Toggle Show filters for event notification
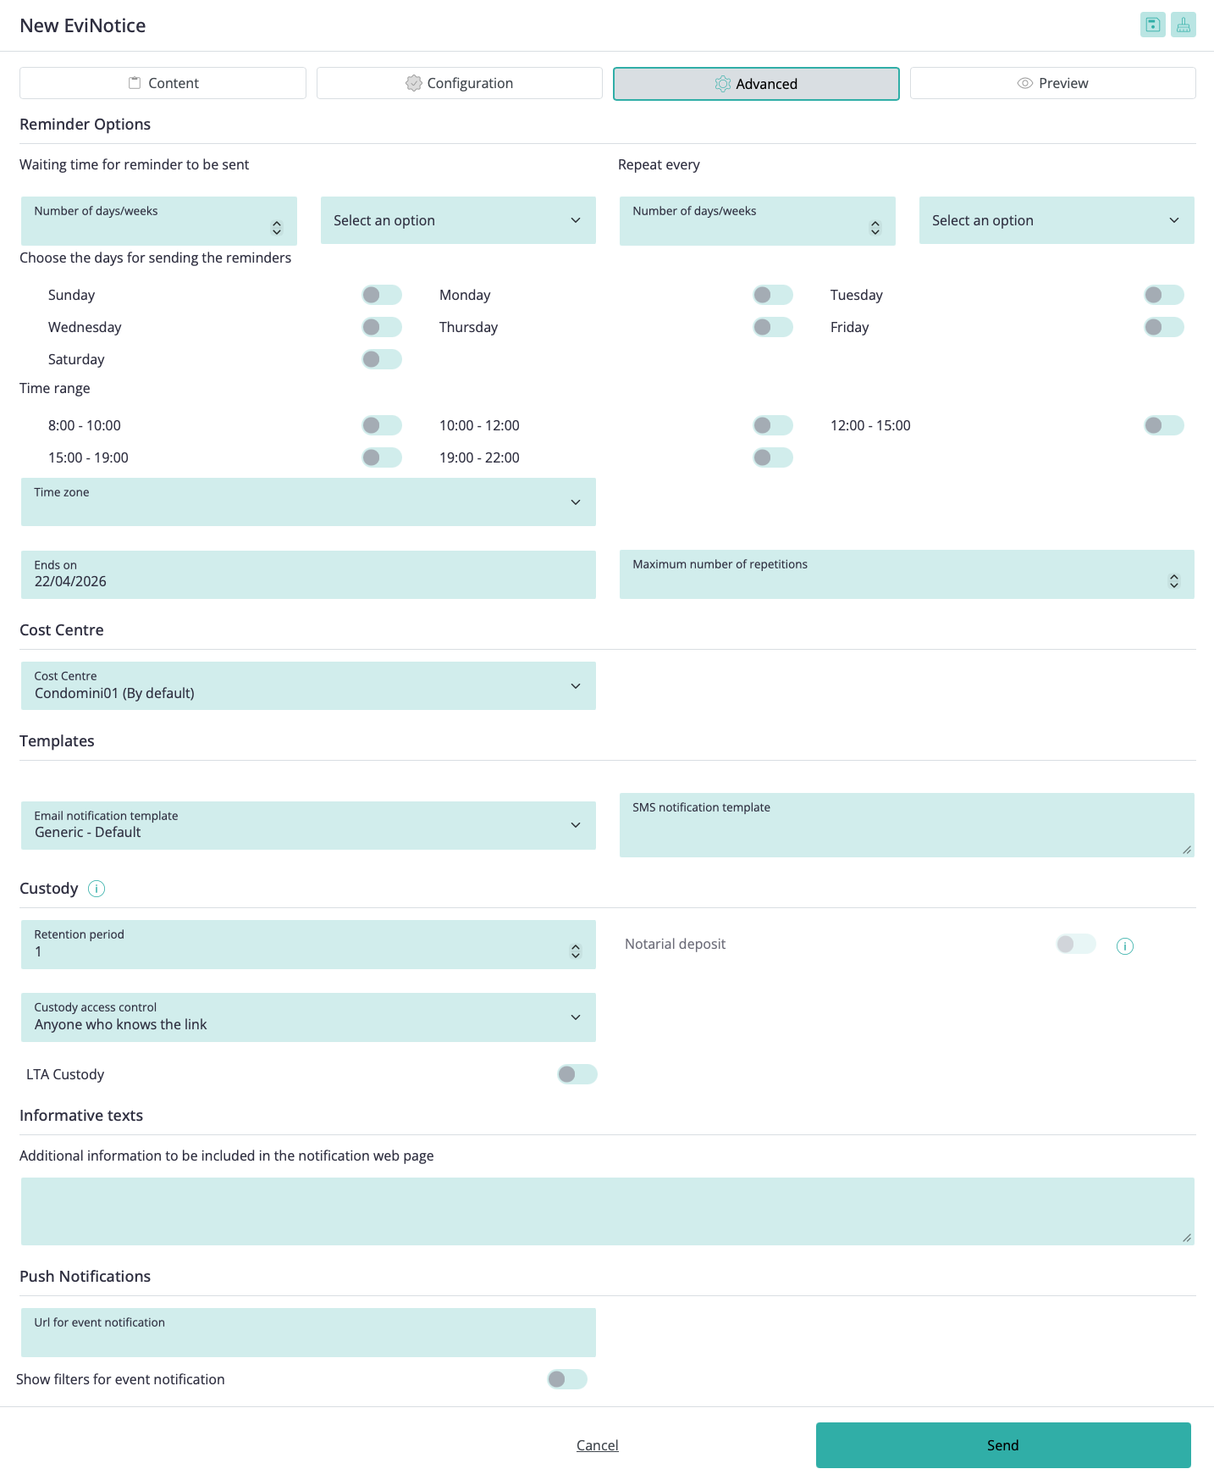The width and height of the screenshot is (1214, 1480). (x=566, y=1379)
